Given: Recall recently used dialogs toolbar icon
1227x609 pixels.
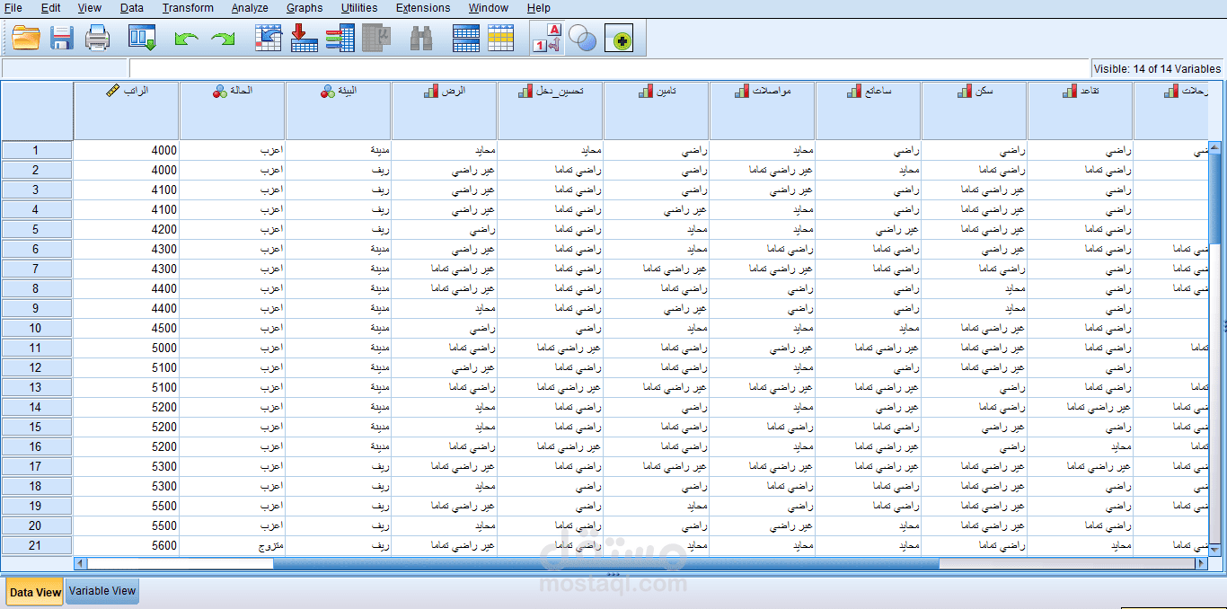Looking at the screenshot, I should pyautogui.click(x=143, y=38).
